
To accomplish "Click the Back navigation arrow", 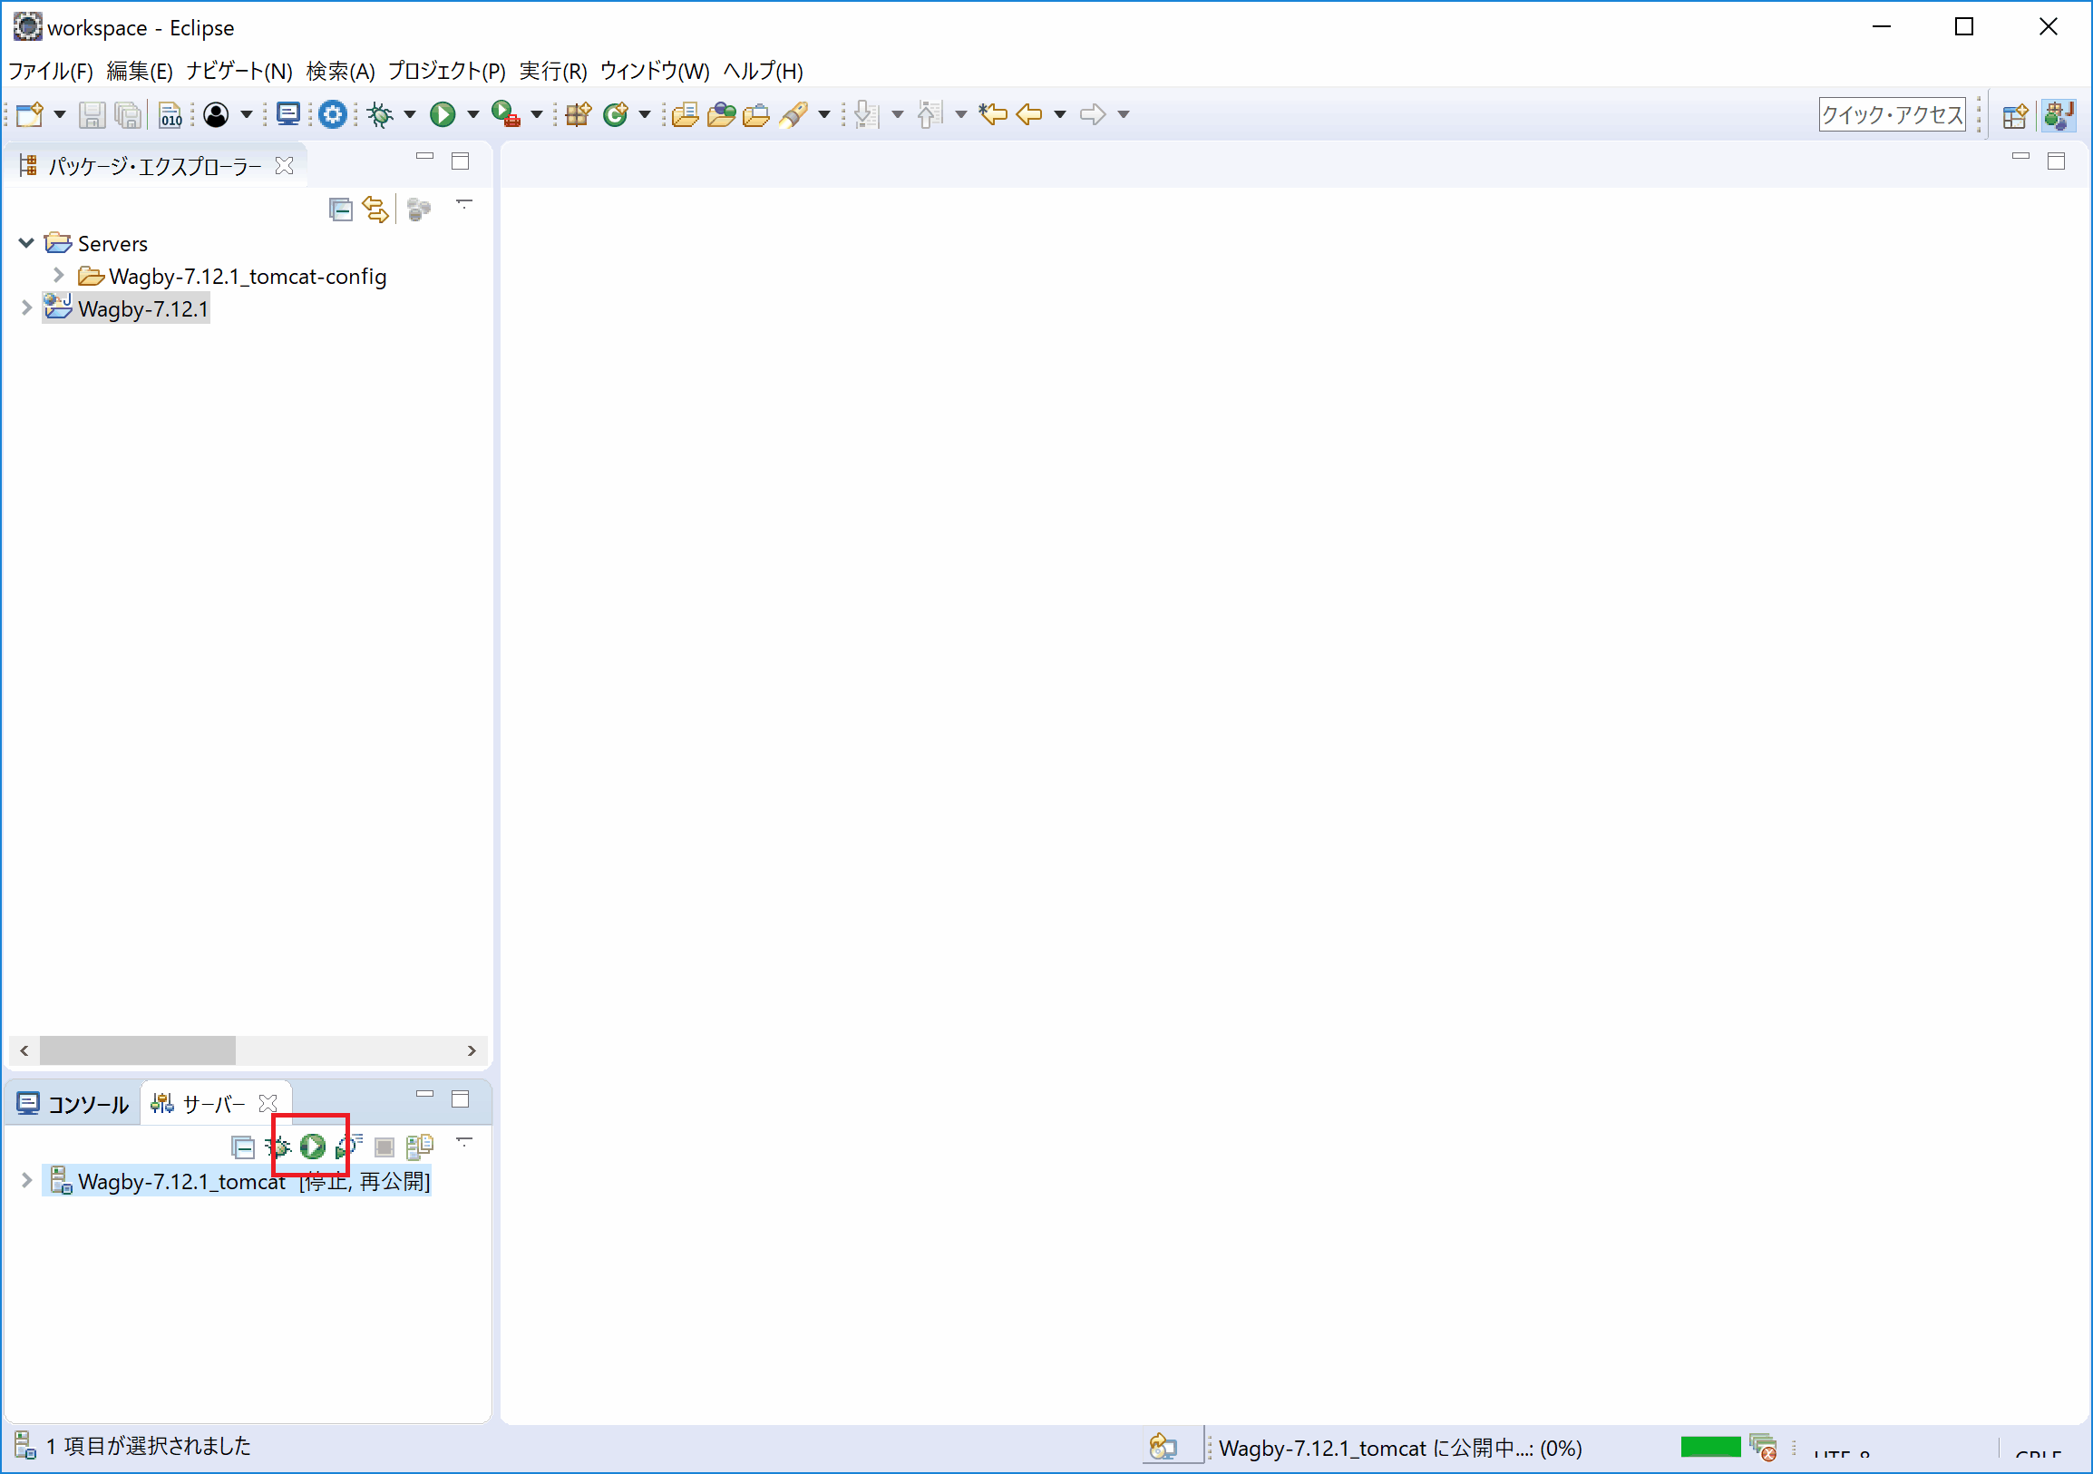I will (1030, 115).
